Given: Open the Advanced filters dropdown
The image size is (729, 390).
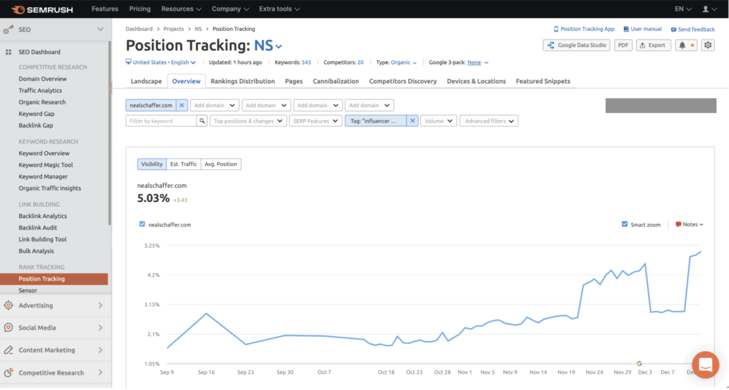Looking at the screenshot, I should pos(489,121).
